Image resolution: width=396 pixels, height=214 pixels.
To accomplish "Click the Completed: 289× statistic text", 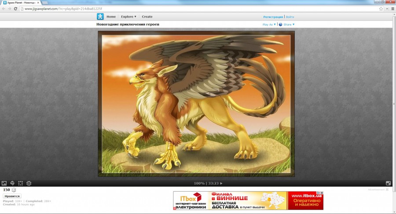I will click(38, 201).
